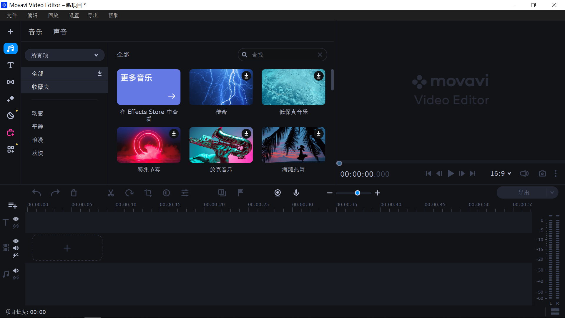The width and height of the screenshot is (565, 318).
Task: Switch to the 音乐 tab
Action: click(35, 32)
